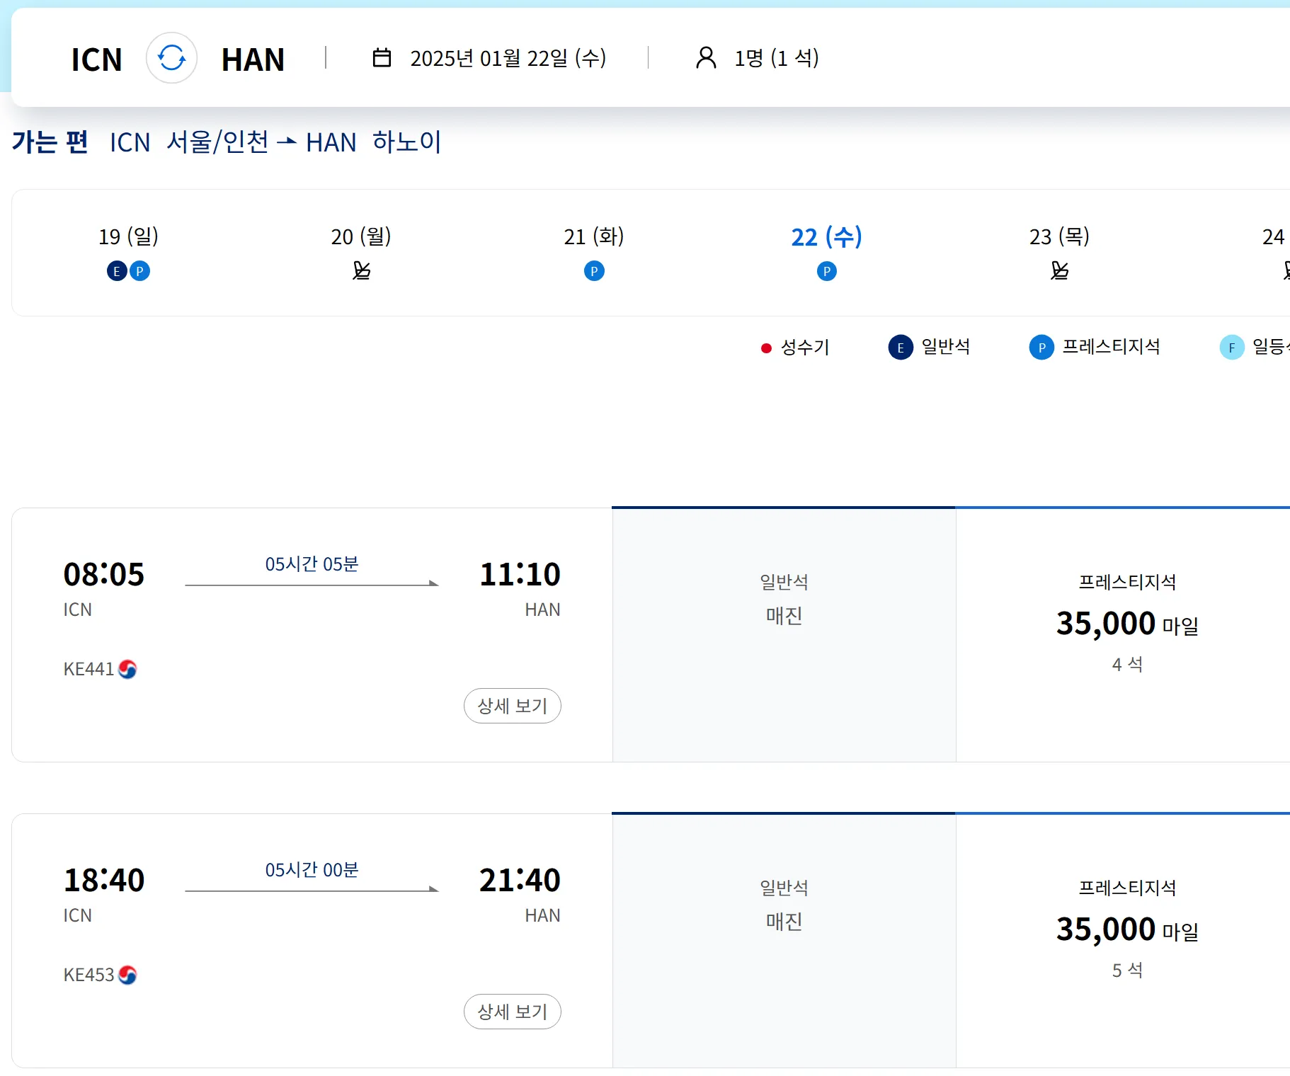The height and width of the screenshot is (1076, 1290).
Task: Click the Korean Air logo next to KE453
Action: click(127, 975)
